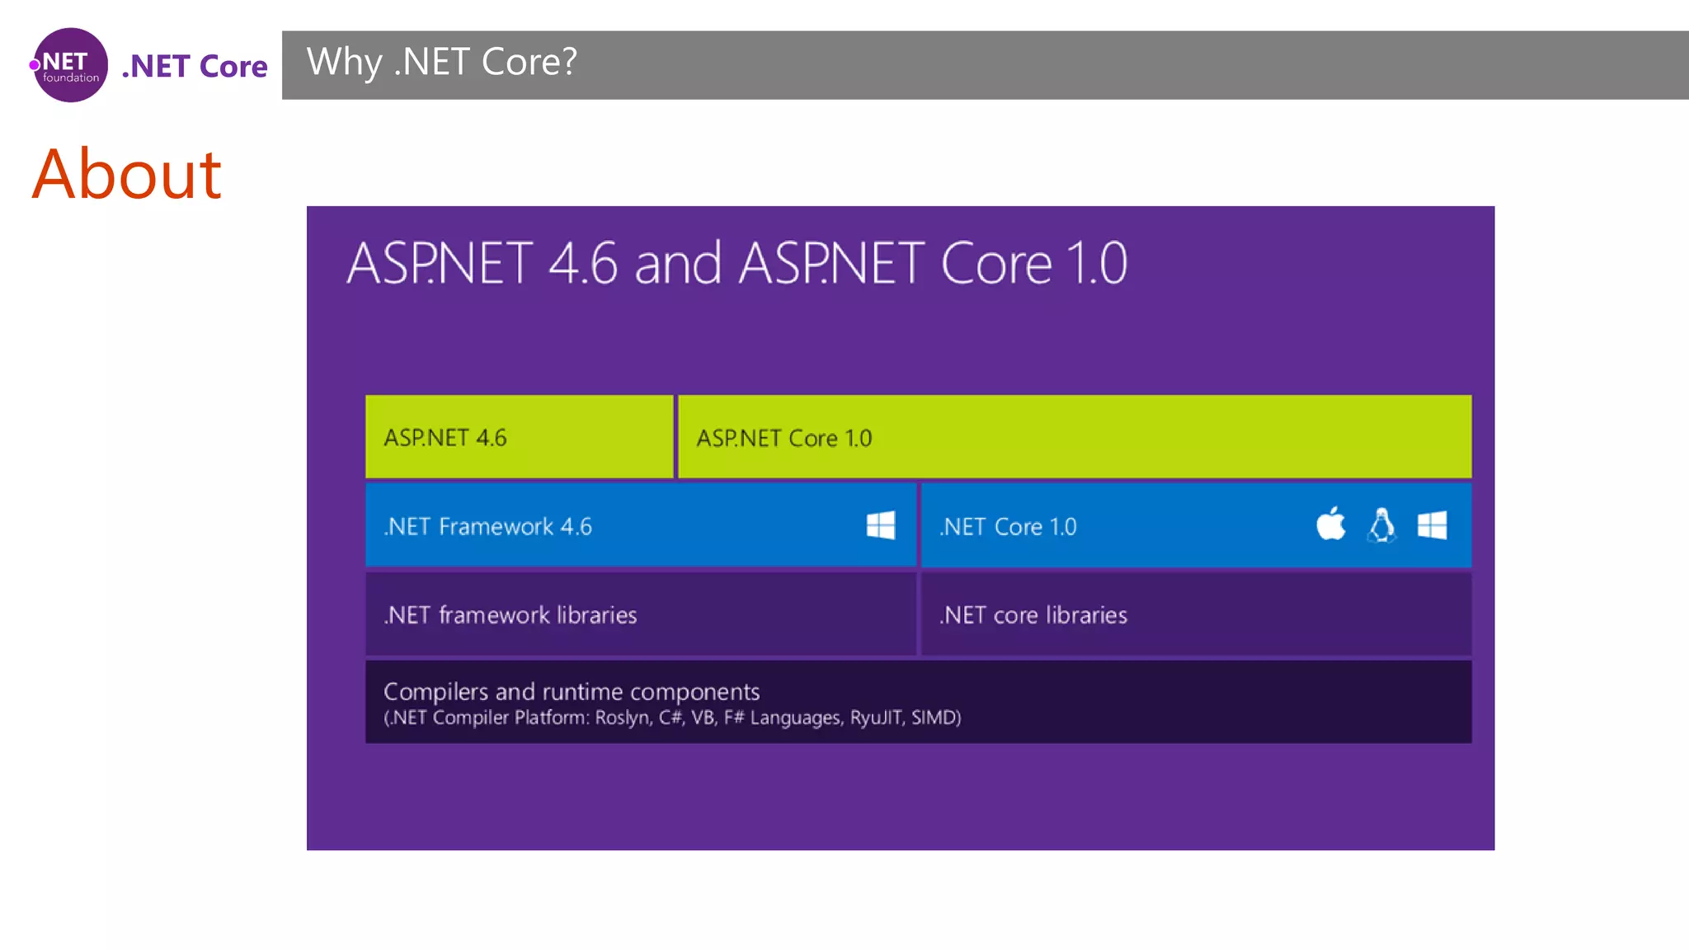Click the ASP.NET 4.6 and Core 1.0 headline

tap(736, 264)
